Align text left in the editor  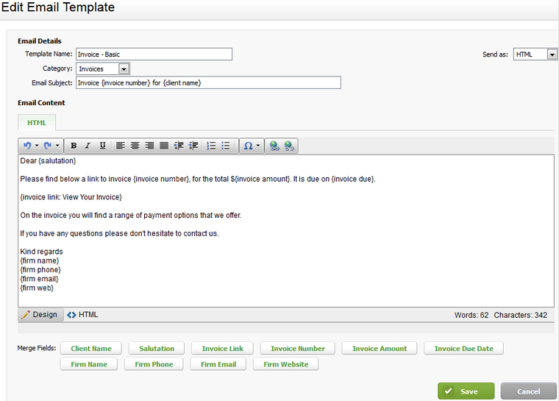121,146
